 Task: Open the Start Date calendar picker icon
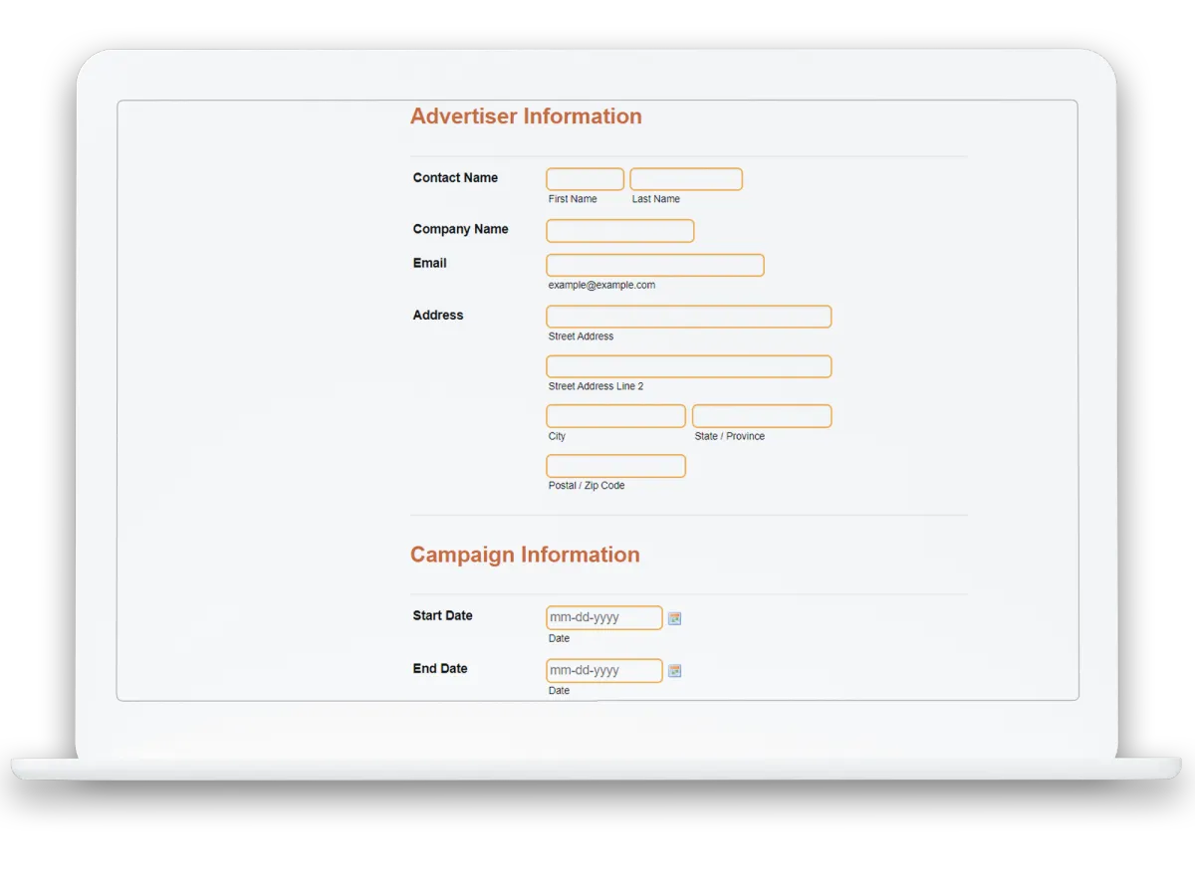coord(674,618)
